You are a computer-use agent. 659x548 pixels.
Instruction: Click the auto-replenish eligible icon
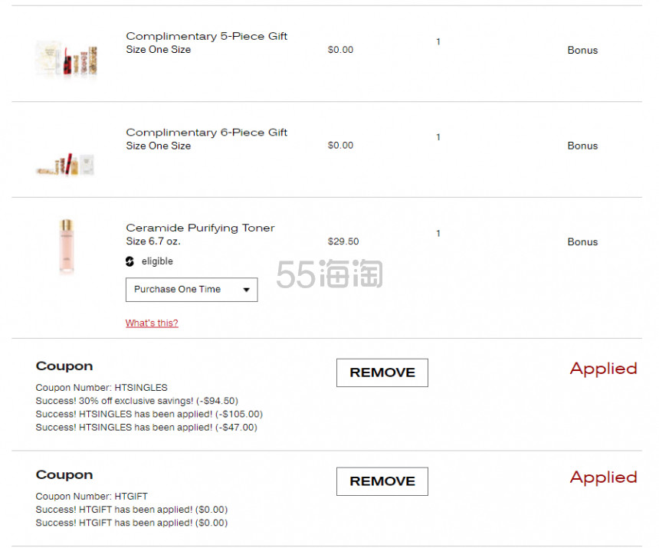pos(130,261)
